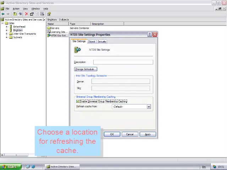Click the Help toolbar icon

point(49,14)
